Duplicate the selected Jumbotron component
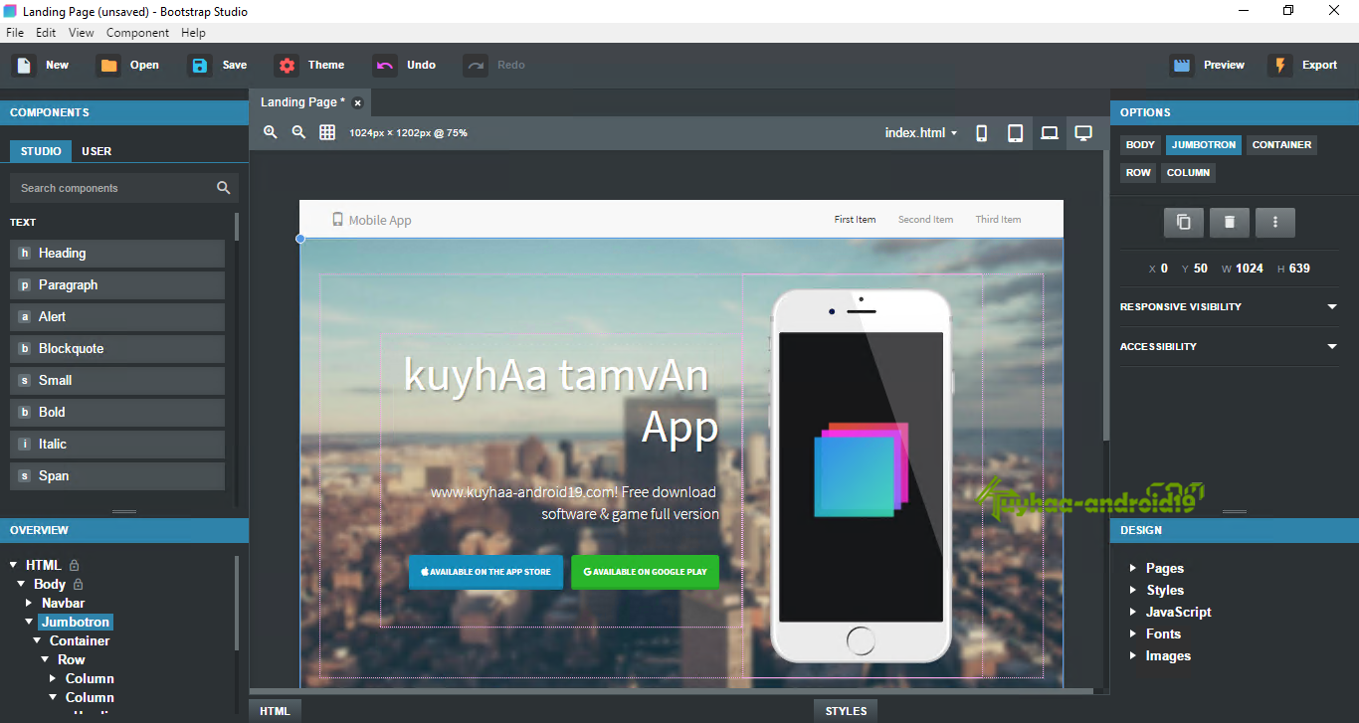This screenshot has height=723, width=1359. pos(1184,223)
